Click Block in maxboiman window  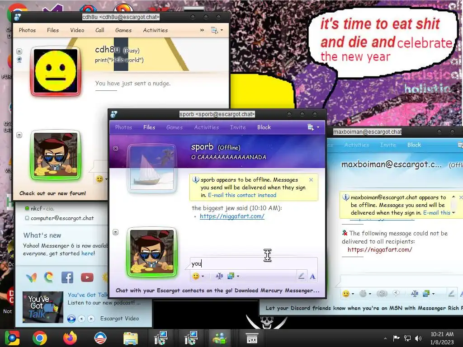point(414,145)
